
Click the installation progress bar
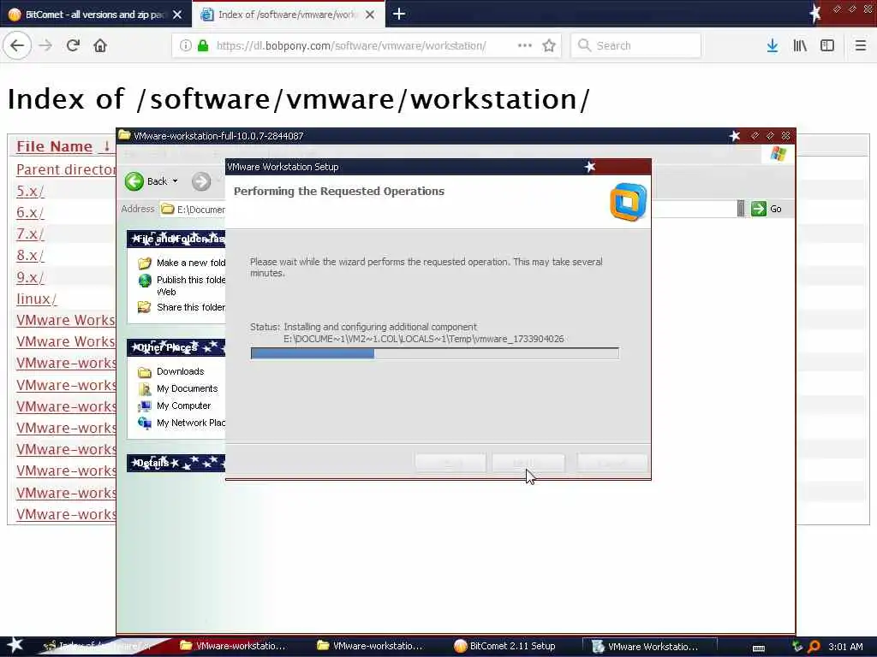tap(434, 353)
